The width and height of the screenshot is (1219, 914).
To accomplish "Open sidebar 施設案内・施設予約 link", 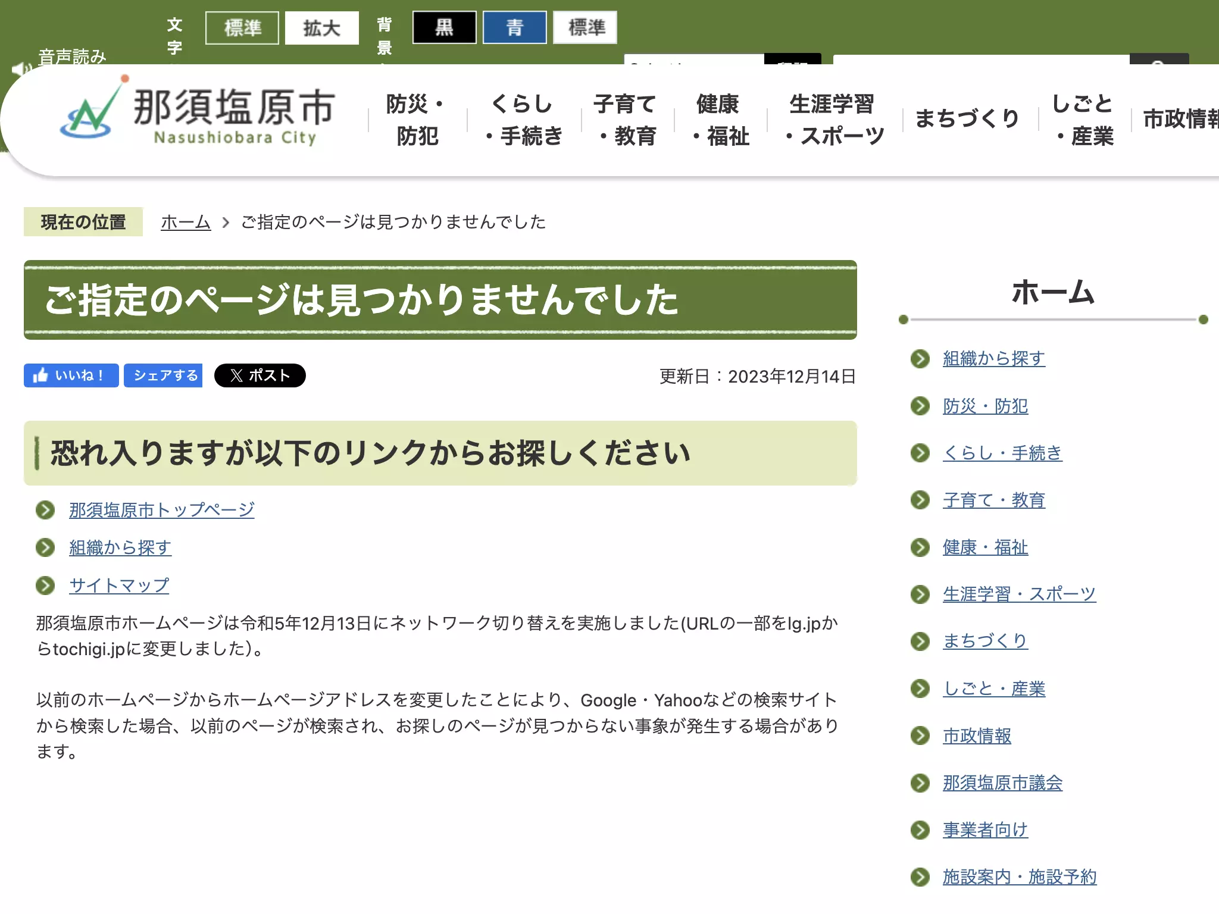I will pyautogui.click(x=1020, y=877).
